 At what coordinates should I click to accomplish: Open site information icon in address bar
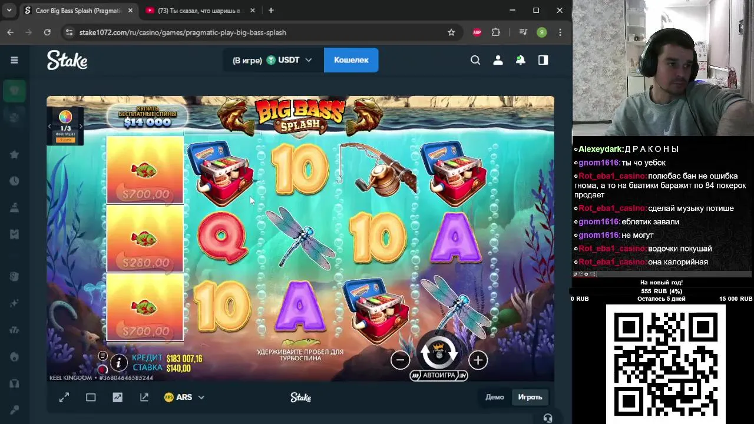click(70, 32)
